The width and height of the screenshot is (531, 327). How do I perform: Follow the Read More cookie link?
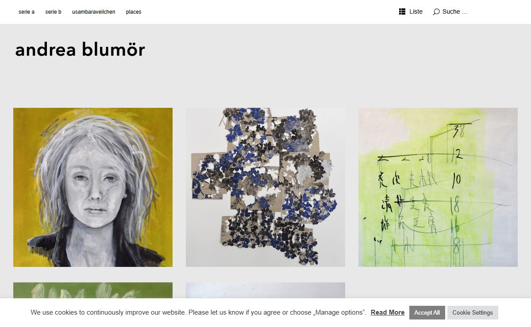click(x=388, y=312)
